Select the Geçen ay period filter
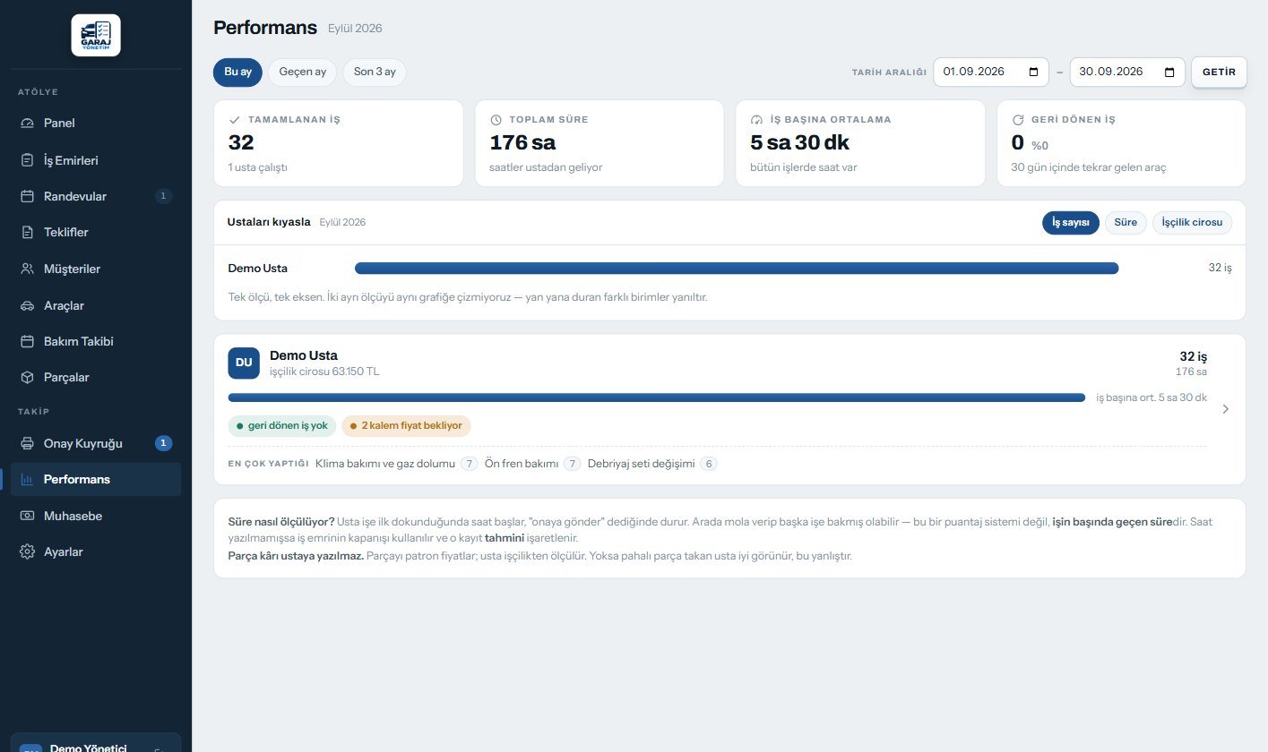 302,72
